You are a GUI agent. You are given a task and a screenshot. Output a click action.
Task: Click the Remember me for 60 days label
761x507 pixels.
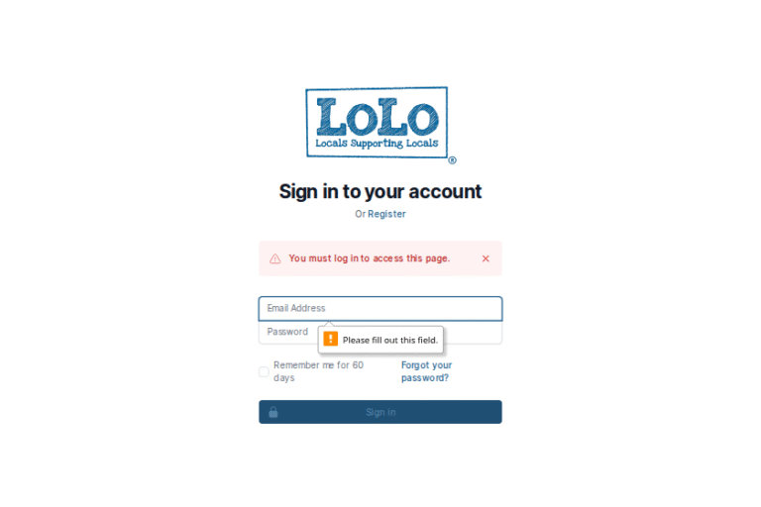point(318,371)
